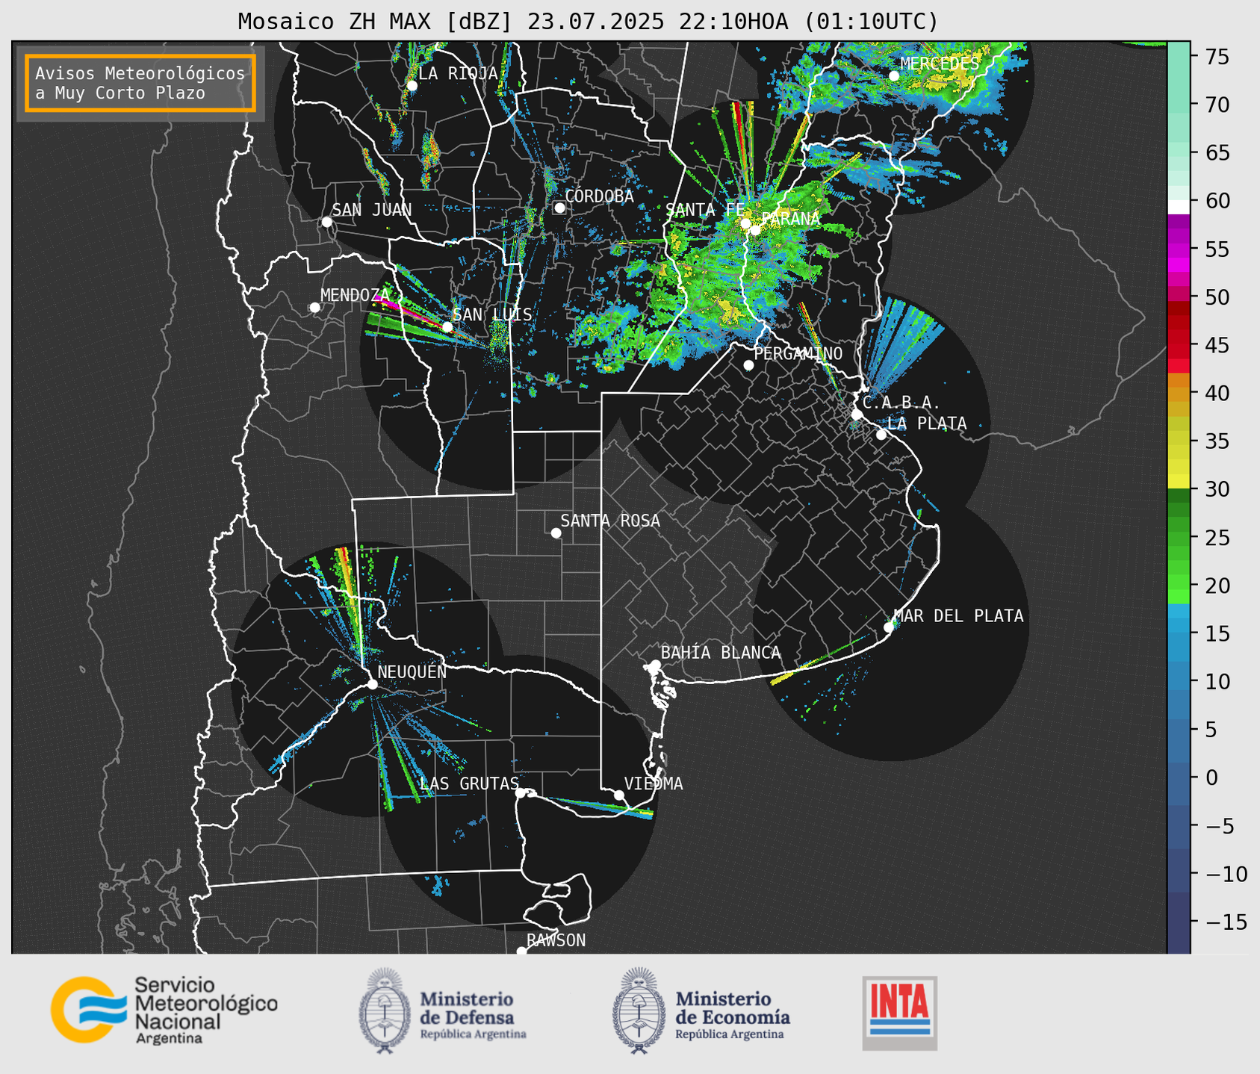Click the Servicio Meteorológico Nacional logo
The height and width of the screenshot is (1074, 1260).
(x=164, y=1010)
